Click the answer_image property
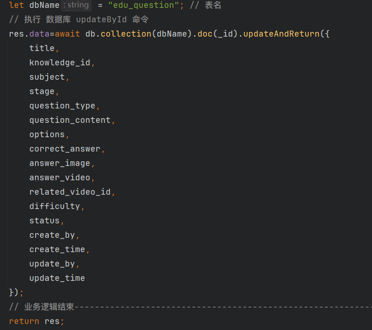Viewport: 372px width, 330px height. pyautogui.click(x=60, y=163)
